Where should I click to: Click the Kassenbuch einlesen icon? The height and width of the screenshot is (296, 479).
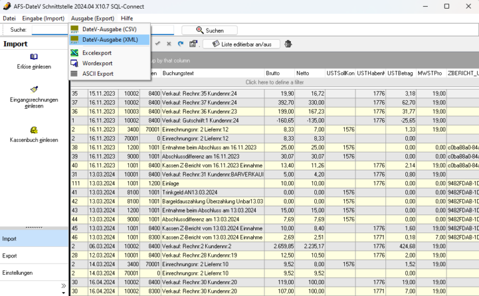(x=34, y=130)
